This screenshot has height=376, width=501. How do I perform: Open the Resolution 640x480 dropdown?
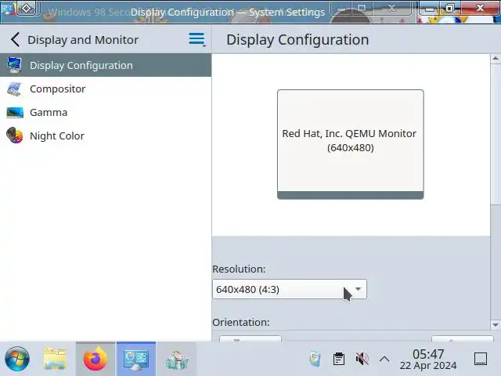[290, 289]
